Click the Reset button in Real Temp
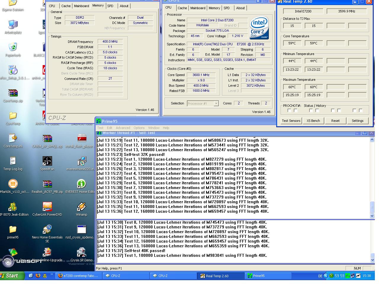This screenshot has height=284, width=379. point(335,121)
